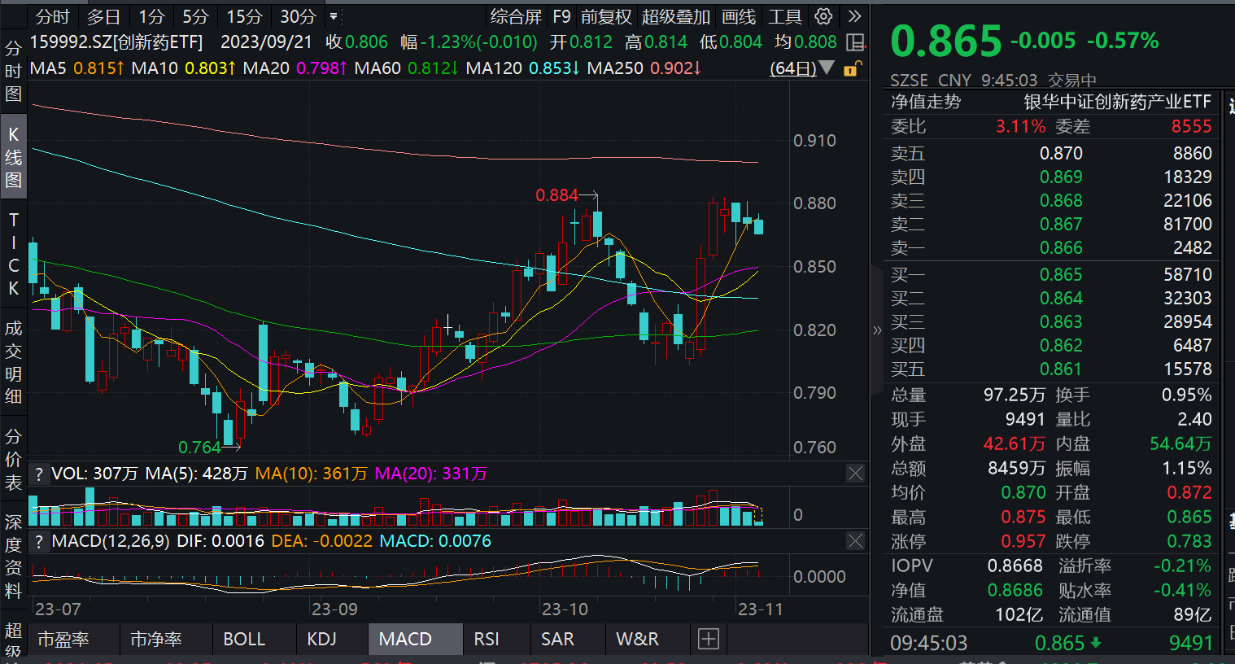Close the volume indicator panel

pos(855,474)
